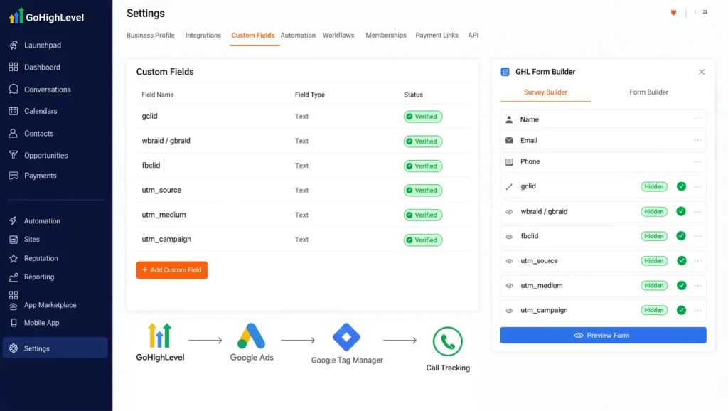Toggle green checkmark on utm_campaign form row

(681, 310)
